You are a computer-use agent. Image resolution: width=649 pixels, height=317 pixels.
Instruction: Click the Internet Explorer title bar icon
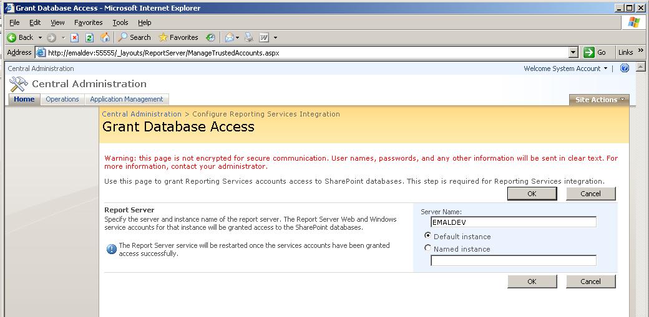pos(9,8)
